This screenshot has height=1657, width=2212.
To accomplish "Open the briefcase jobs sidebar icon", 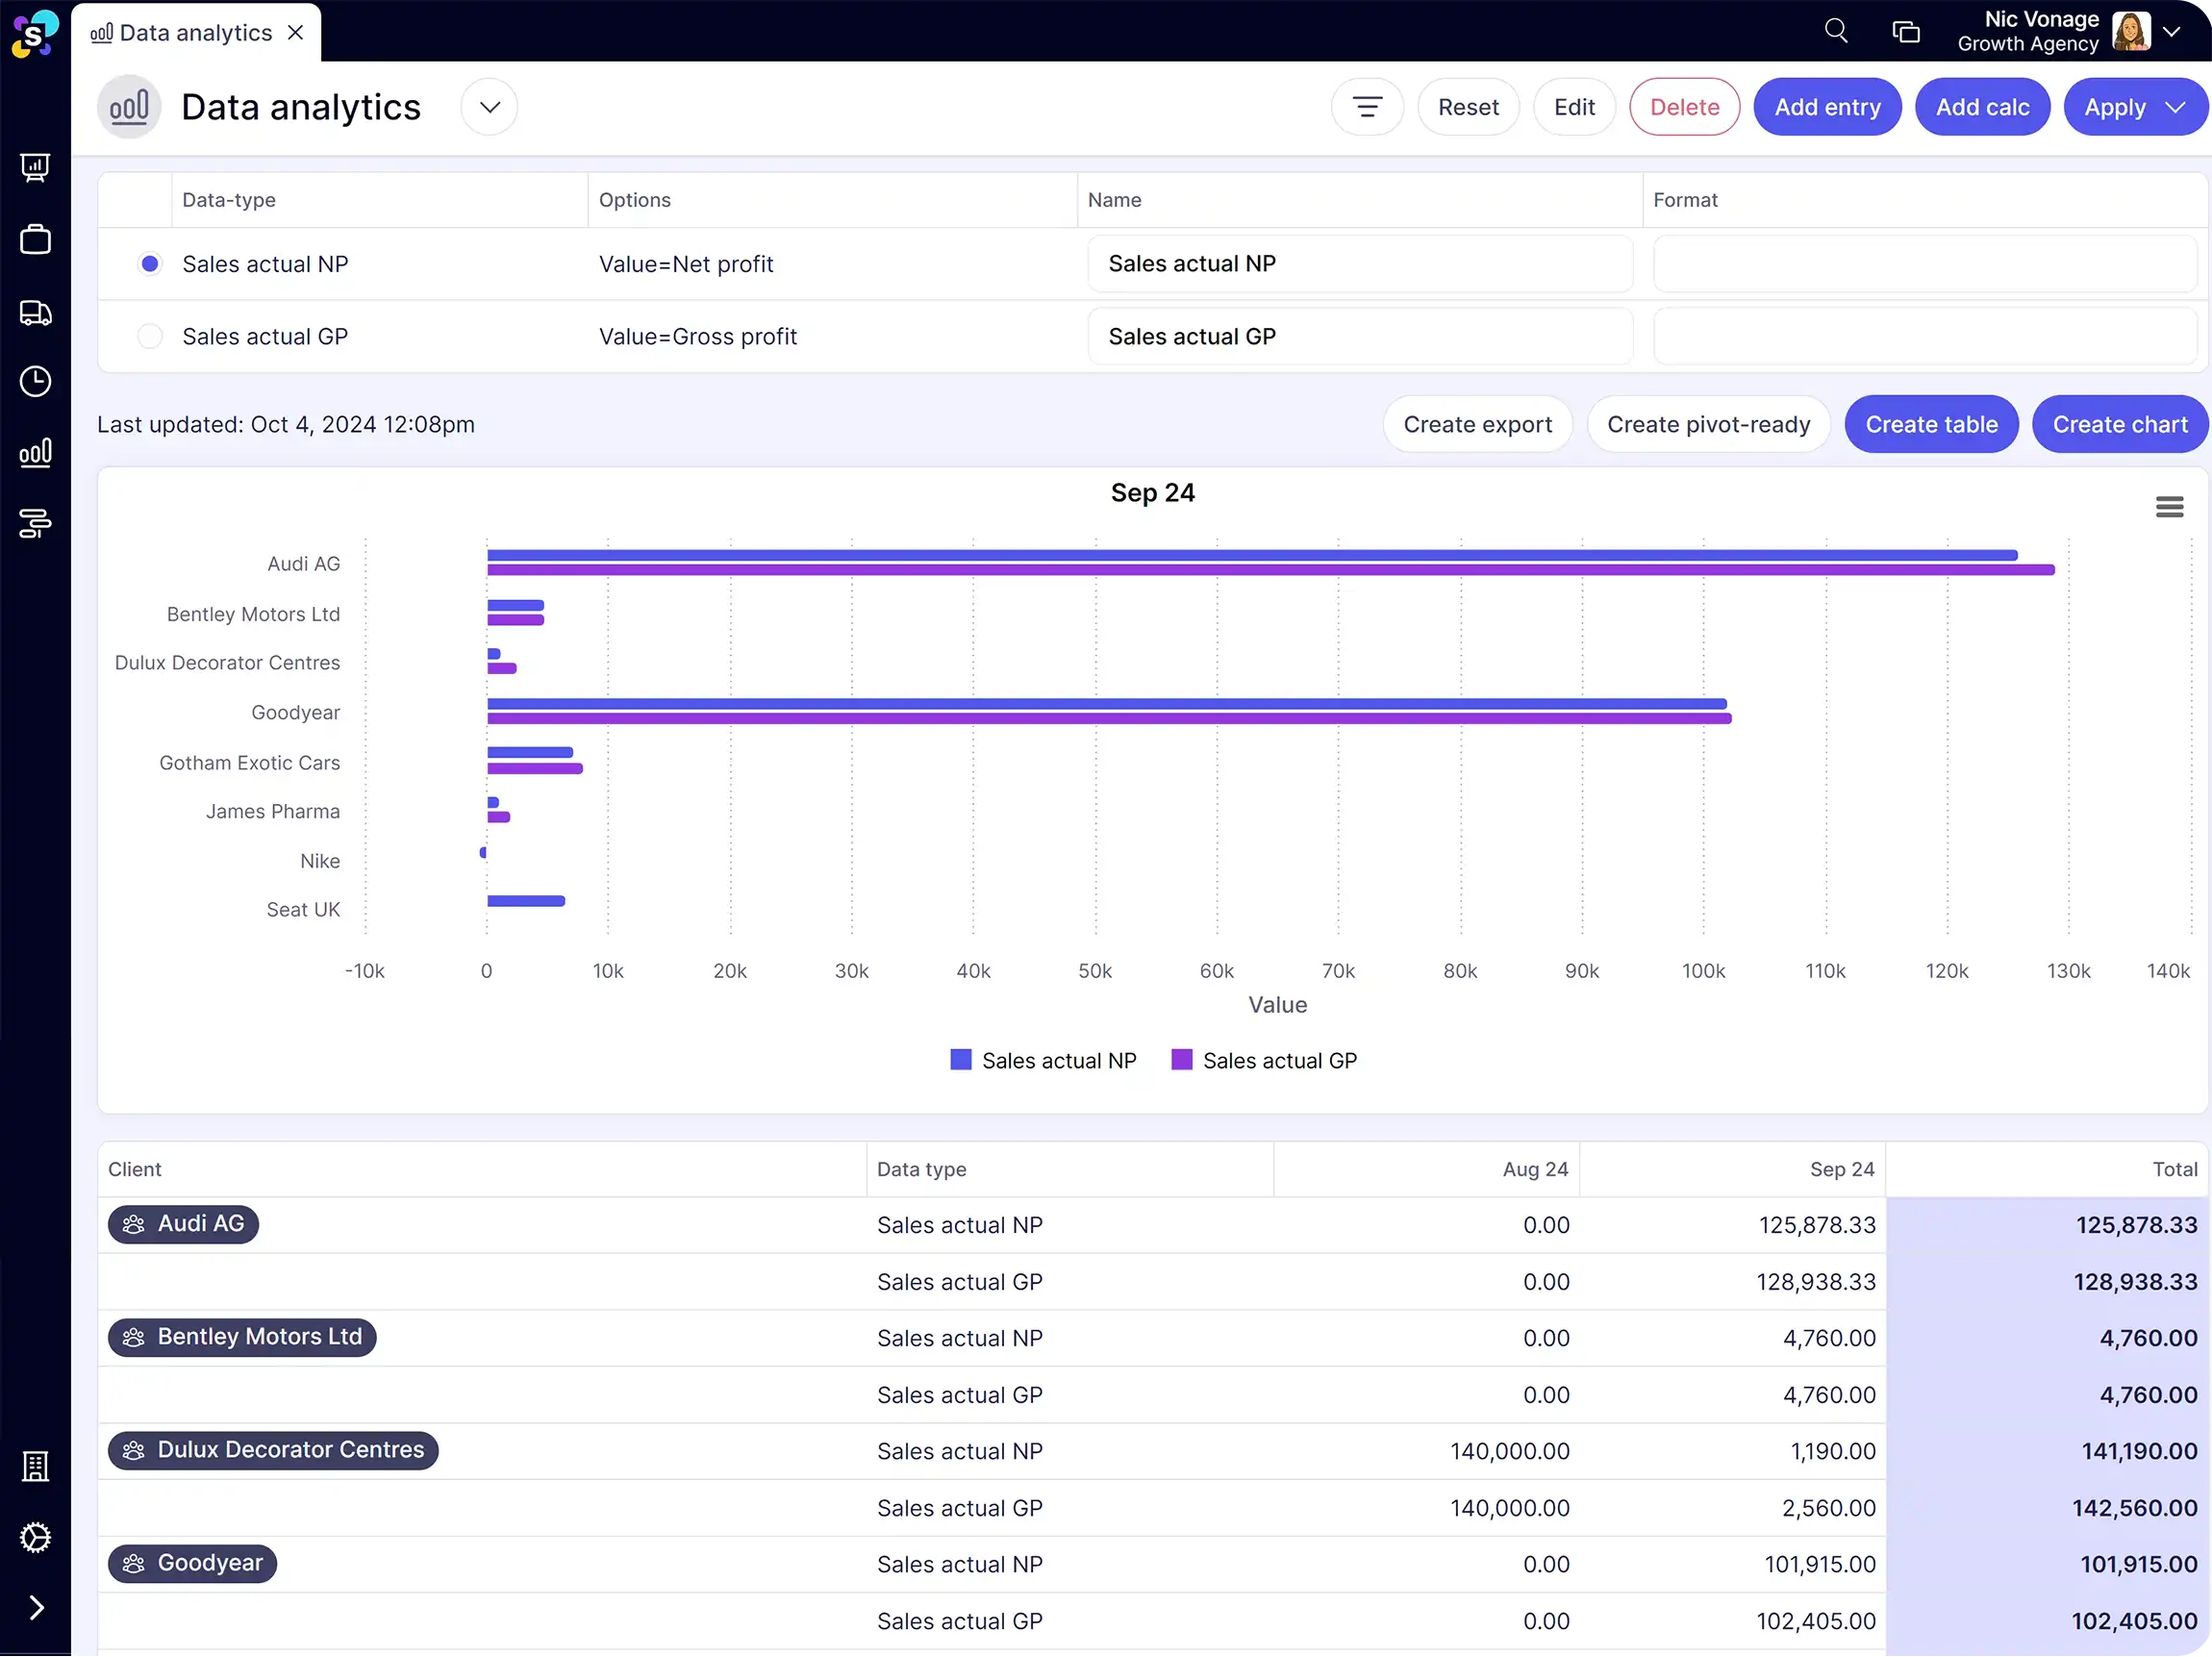I will (x=35, y=240).
